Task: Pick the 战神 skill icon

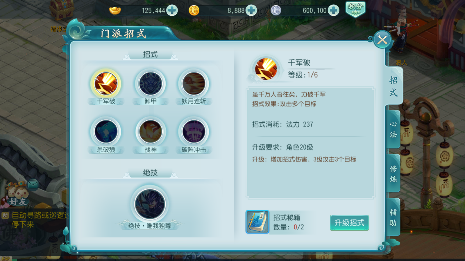Action: (150, 132)
